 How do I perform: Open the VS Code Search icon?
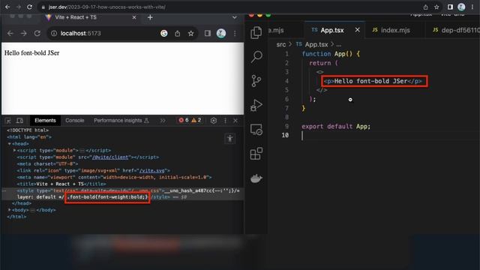256,57
